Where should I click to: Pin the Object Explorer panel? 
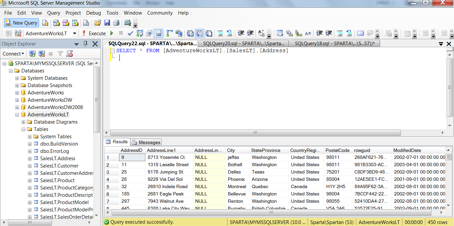click(85, 44)
